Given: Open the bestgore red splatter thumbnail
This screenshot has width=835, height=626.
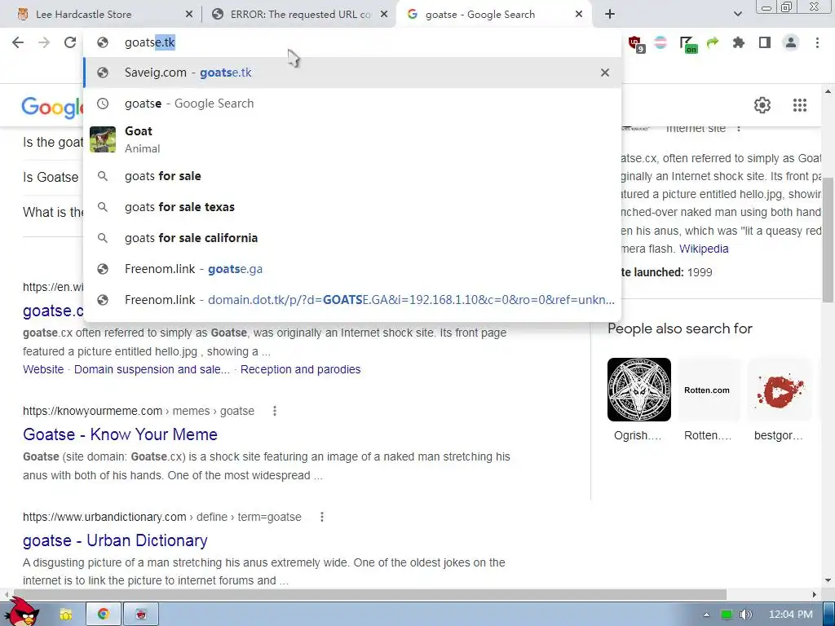Looking at the screenshot, I should (x=779, y=390).
